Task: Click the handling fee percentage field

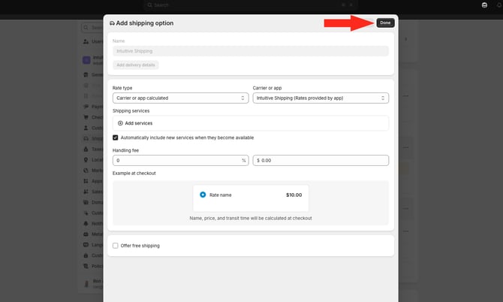Action: pos(181,161)
